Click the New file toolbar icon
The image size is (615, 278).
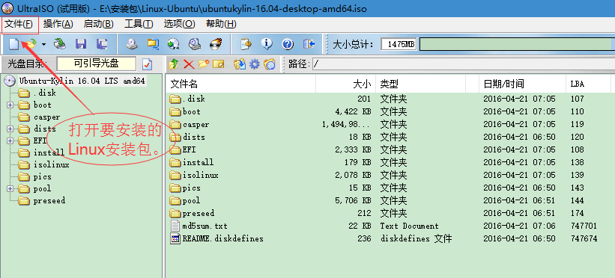coord(13,44)
